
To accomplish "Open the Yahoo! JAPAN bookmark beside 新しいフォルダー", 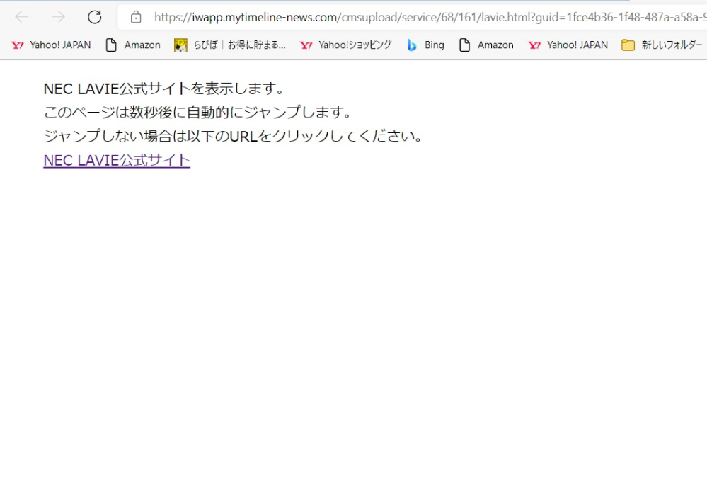I will coord(568,45).
